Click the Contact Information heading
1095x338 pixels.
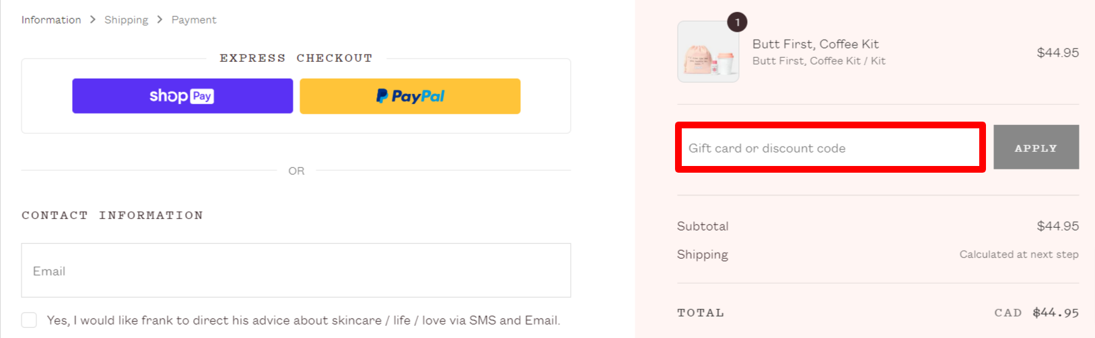pyautogui.click(x=112, y=215)
